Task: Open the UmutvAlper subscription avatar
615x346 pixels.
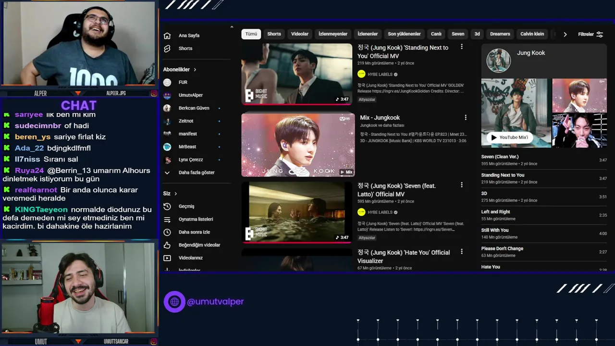Action: coord(167,95)
